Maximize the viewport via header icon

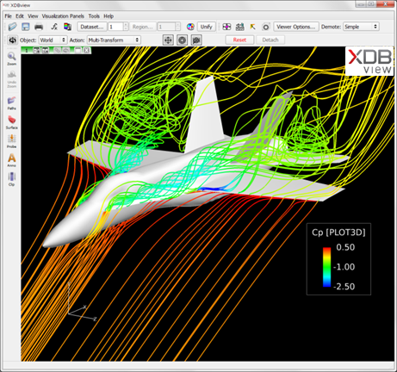point(78,51)
